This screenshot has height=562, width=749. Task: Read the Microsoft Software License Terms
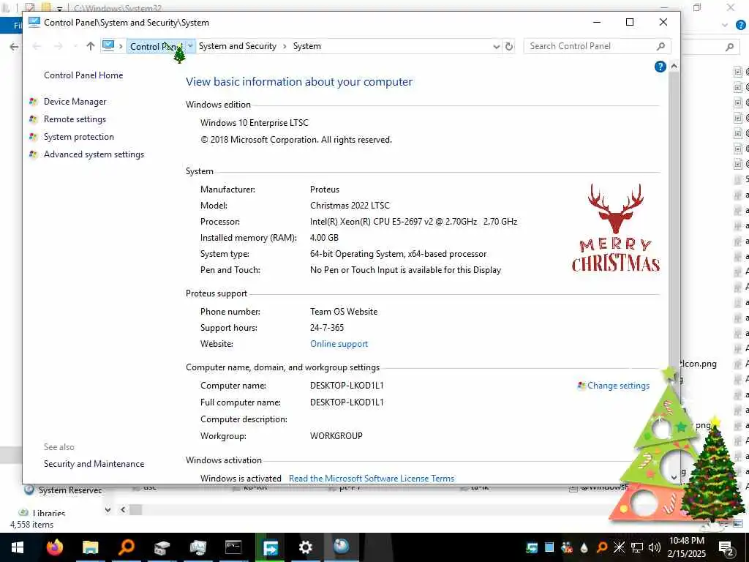coord(372,479)
